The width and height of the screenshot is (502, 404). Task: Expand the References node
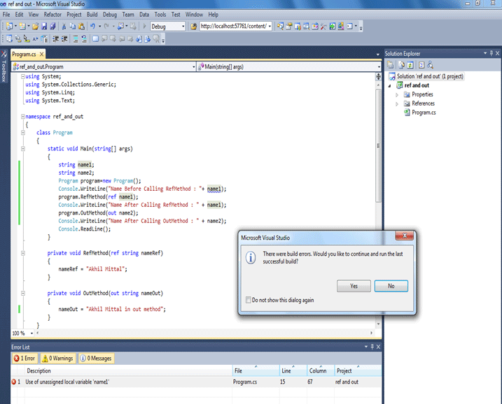[397, 103]
